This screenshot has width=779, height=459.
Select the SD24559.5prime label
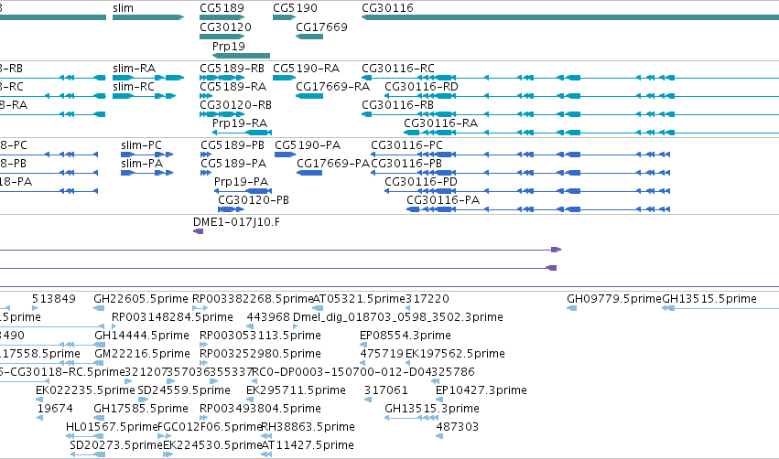pos(184,390)
